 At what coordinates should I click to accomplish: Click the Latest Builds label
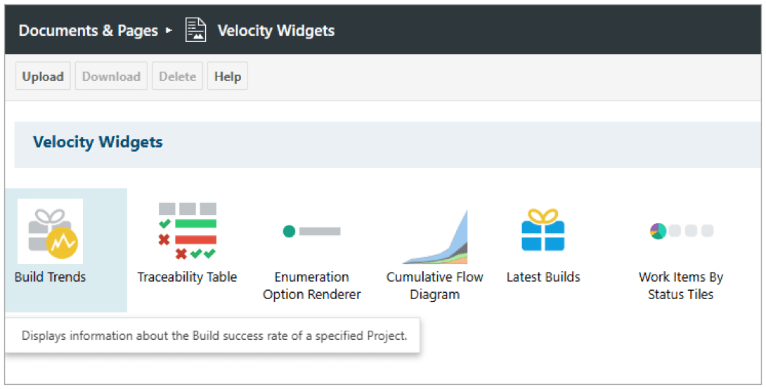tap(543, 277)
